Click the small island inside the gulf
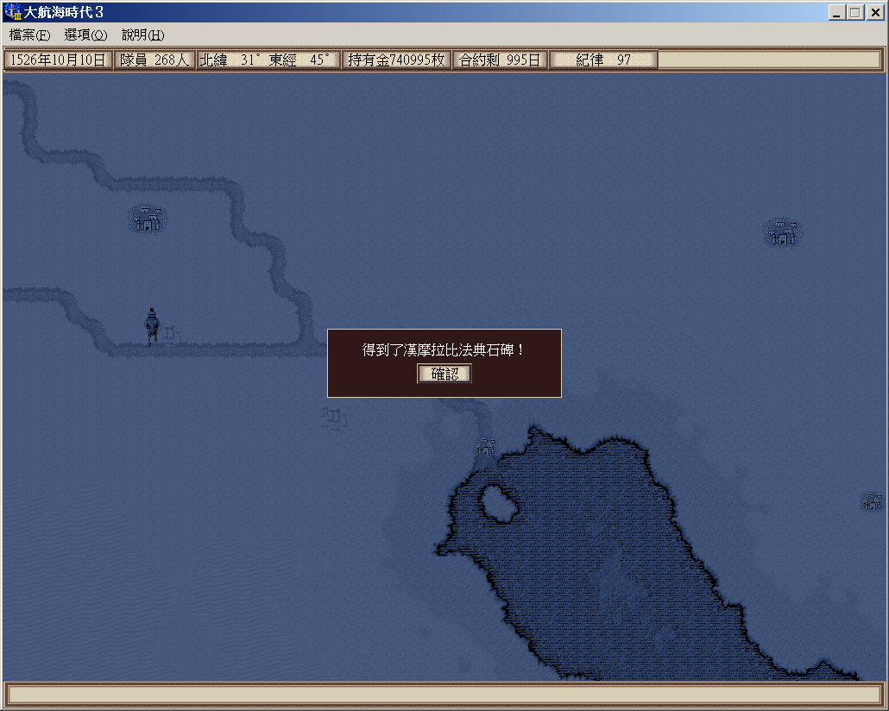Image resolution: width=889 pixels, height=711 pixels. pos(498,503)
